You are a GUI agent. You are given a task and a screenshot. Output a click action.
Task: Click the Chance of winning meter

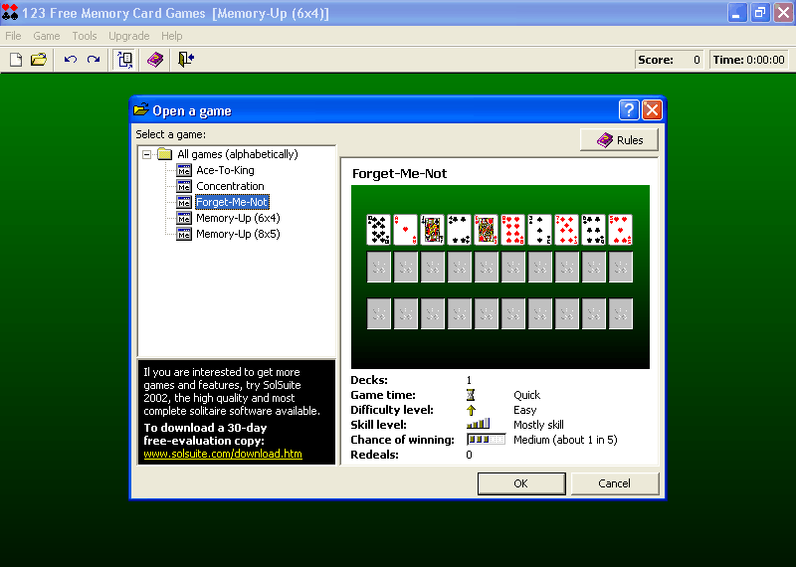pyautogui.click(x=486, y=439)
